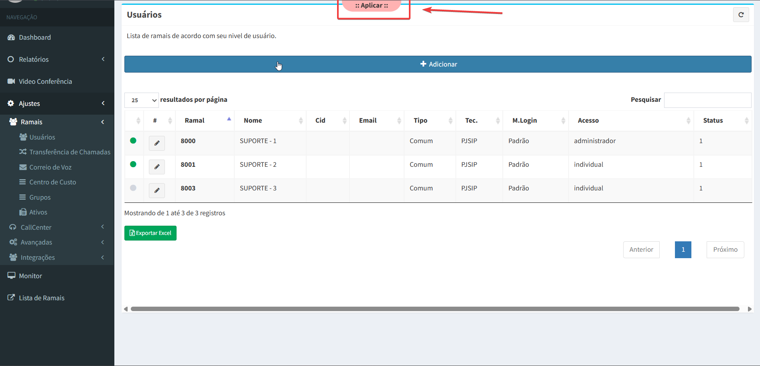This screenshot has width=760, height=366.
Task: Click the Monitor screen icon
Action: (11, 276)
